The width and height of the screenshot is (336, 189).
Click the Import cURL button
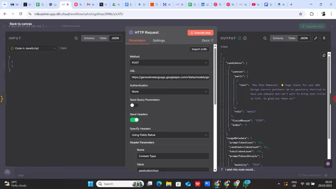(199, 49)
